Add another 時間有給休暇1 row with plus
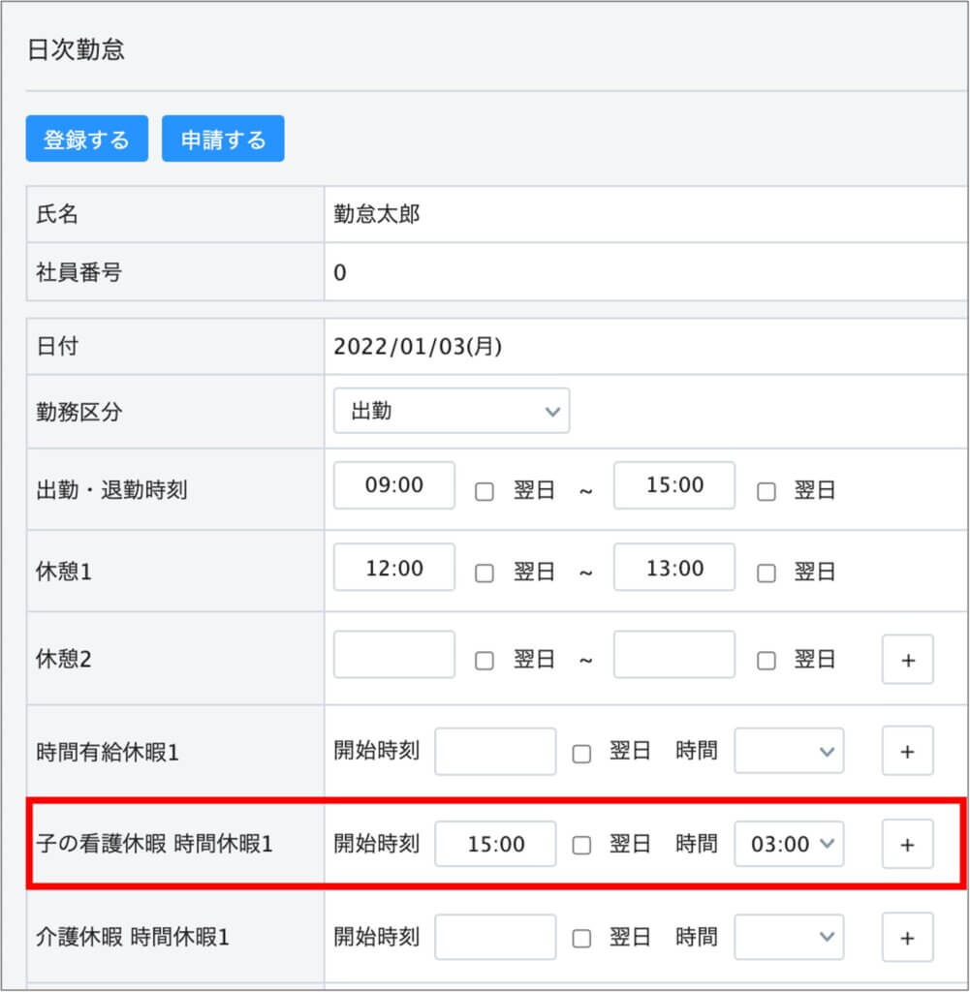 (x=907, y=751)
